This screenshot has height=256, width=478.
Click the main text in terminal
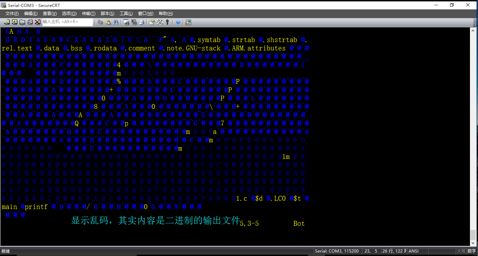pos(9,207)
